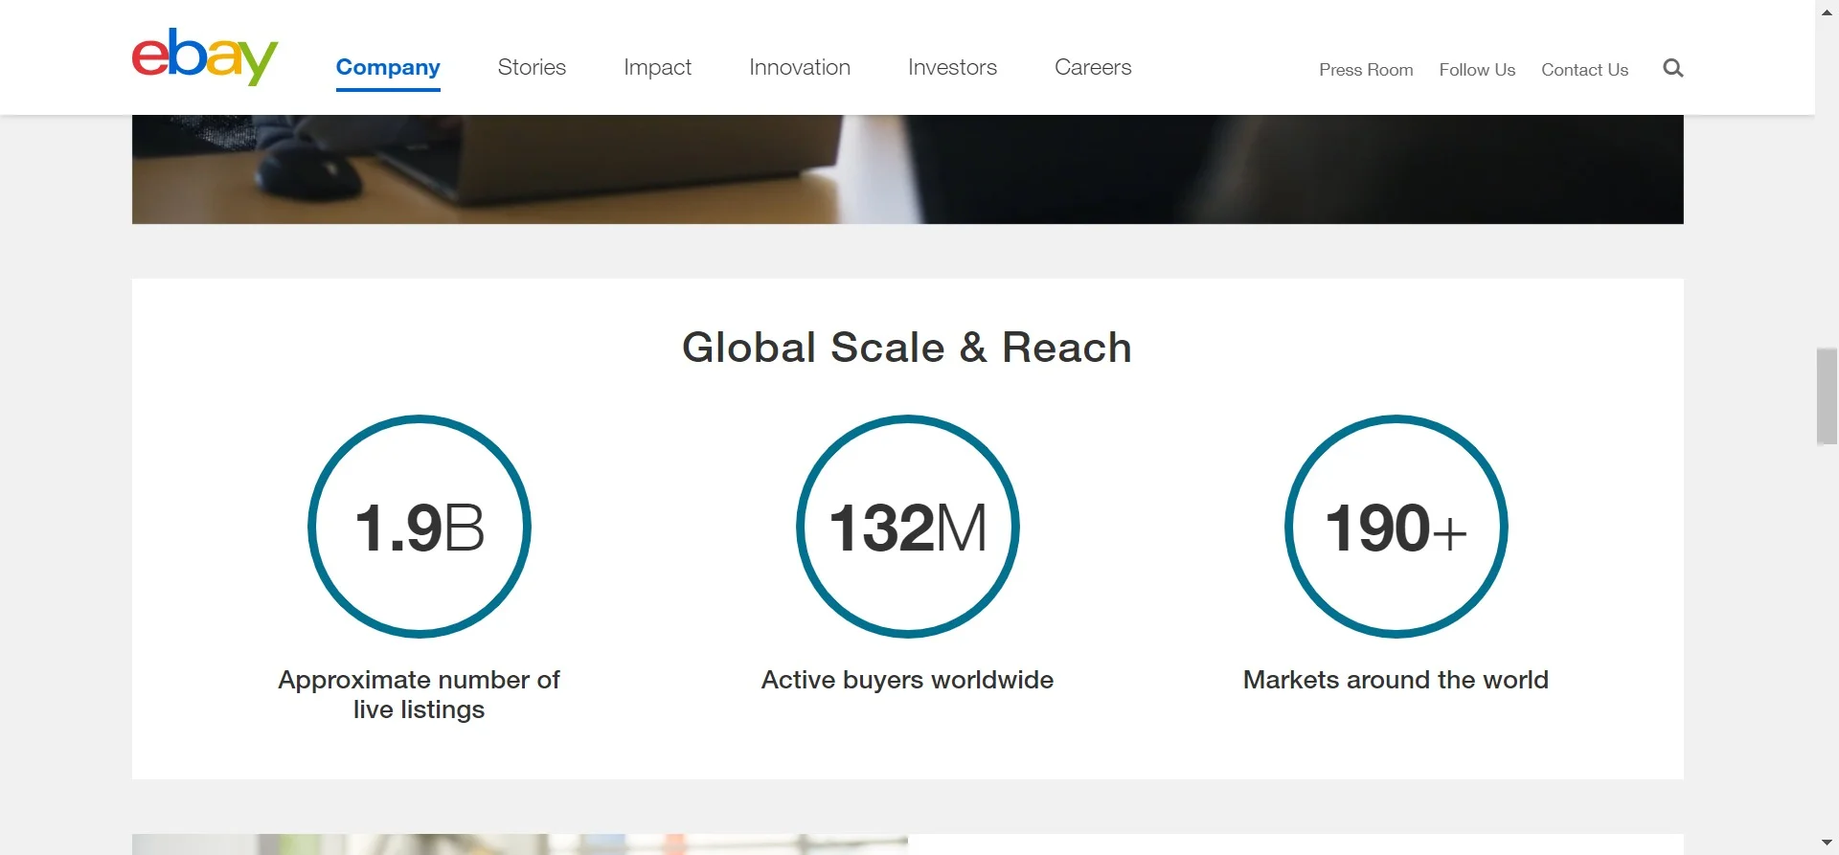Open the Stories menu item

532,67
